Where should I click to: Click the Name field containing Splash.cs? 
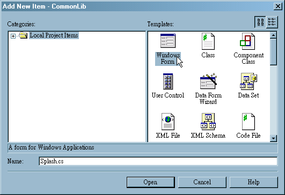tap(158, 161)
